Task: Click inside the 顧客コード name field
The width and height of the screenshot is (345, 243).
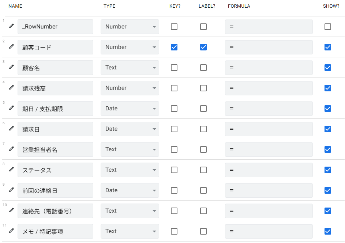Action: click(55, 47)
